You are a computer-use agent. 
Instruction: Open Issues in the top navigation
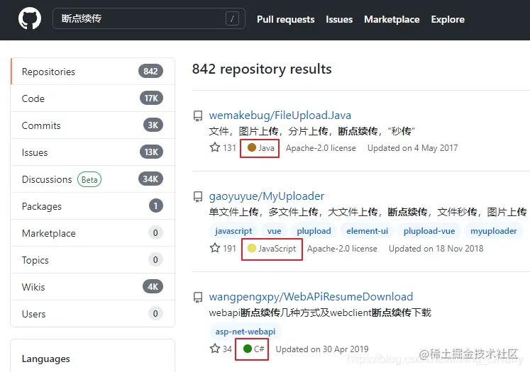tap(339, 19)
